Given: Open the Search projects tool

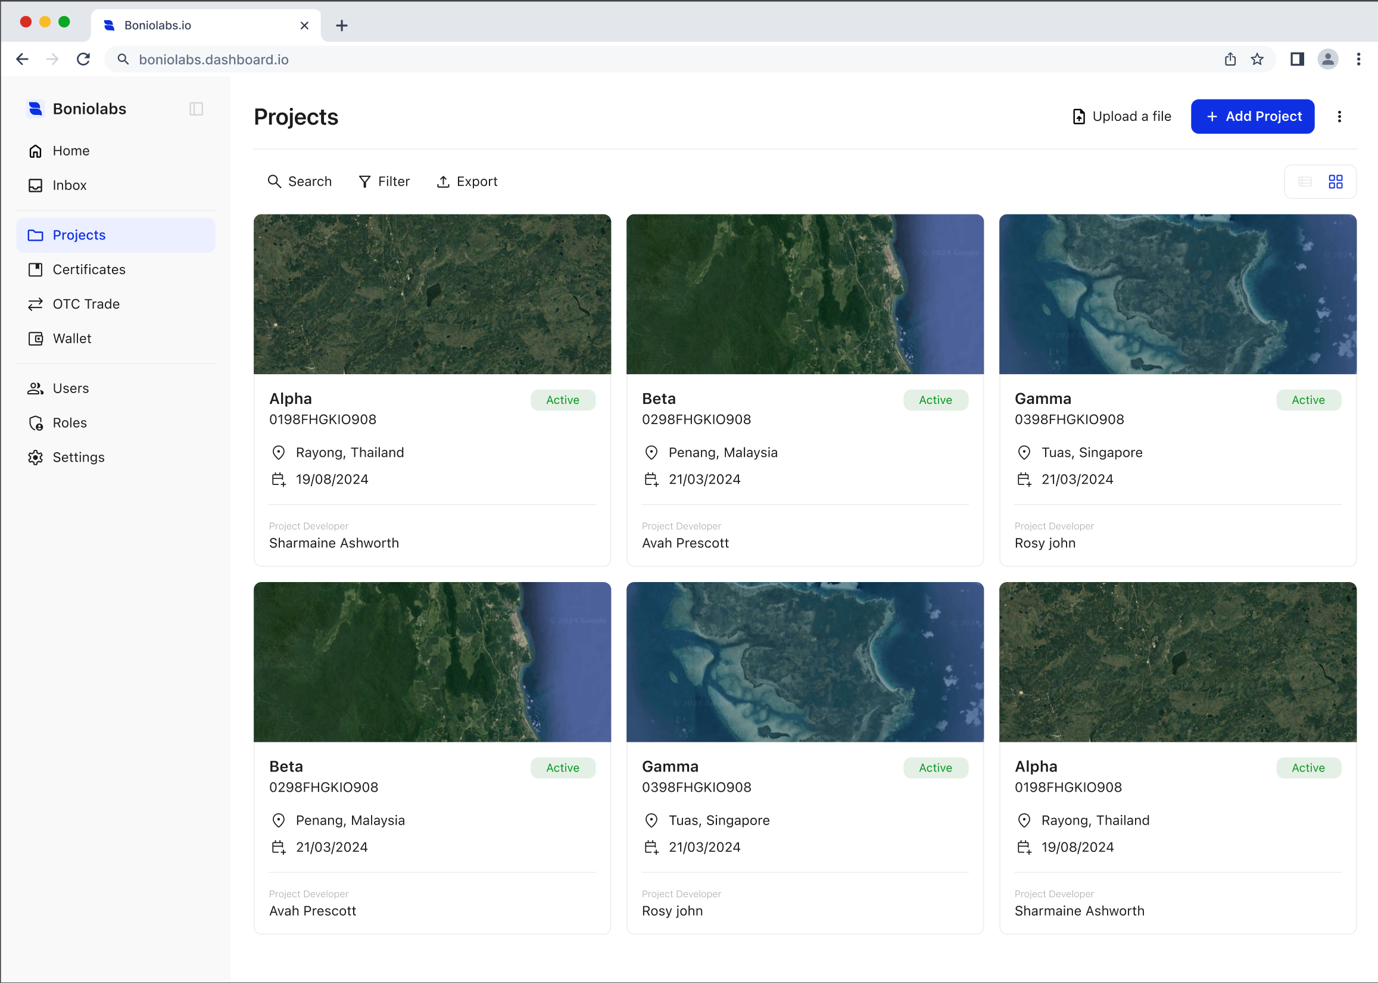Looking at the screenshot, I should pos(300,182).
